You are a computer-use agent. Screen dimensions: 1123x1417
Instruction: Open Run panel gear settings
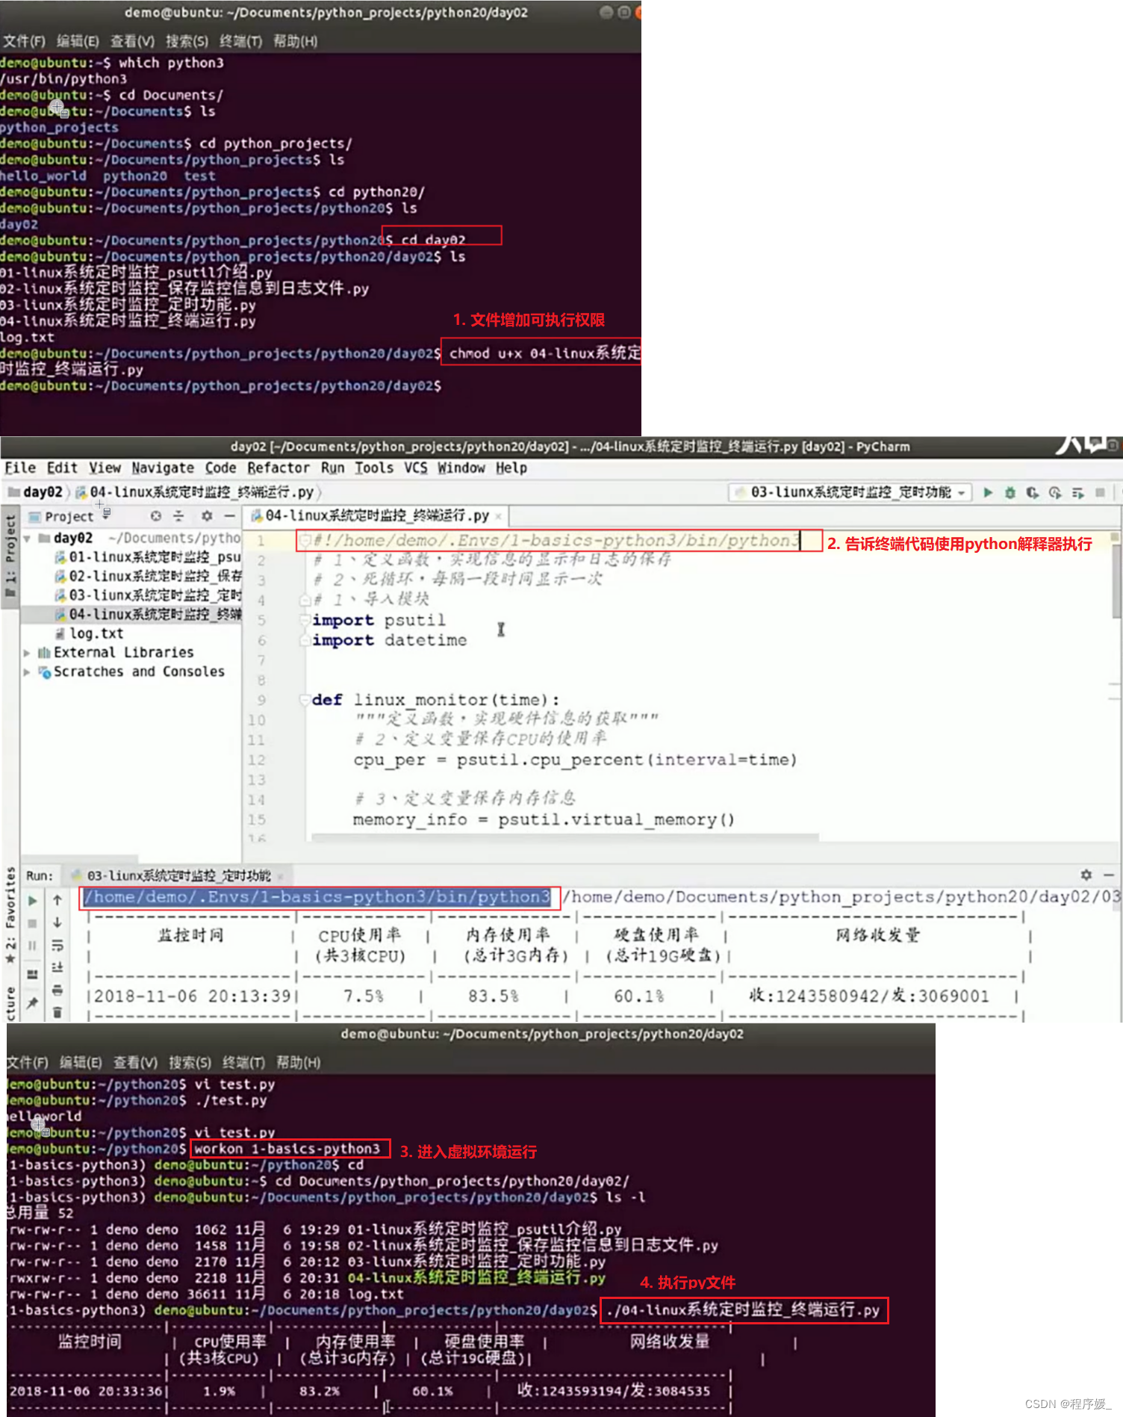point(1086,875)
